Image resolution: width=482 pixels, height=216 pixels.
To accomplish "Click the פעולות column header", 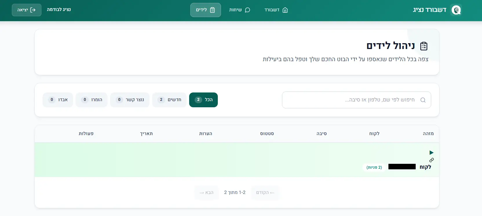I will click(86, 134).
